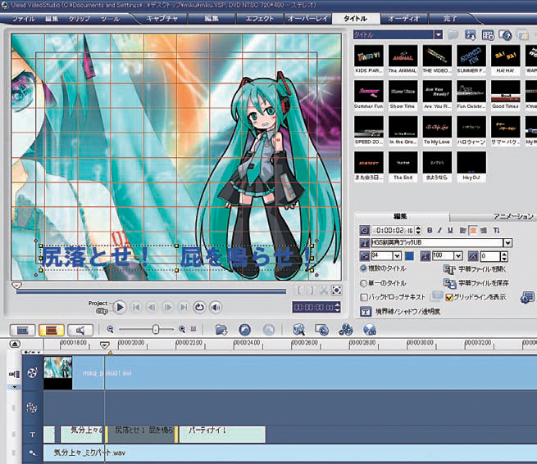Select the Hey DJ title preset
The image size is (537, 464).
471,162
